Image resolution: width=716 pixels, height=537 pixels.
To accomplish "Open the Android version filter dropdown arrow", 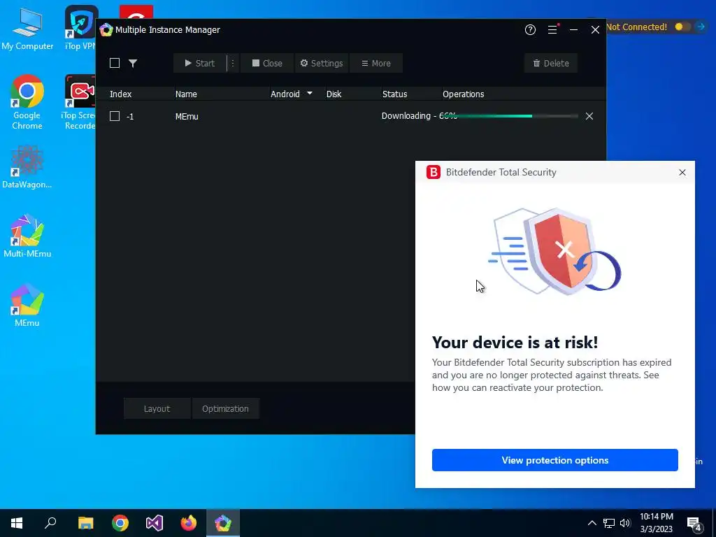I will pyautogui.click(x=310, y=93).
